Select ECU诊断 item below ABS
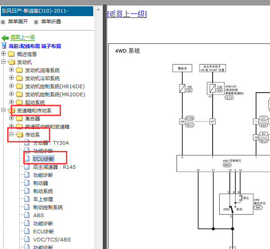The height and width of the screenshot is (249, 270). 44,232
